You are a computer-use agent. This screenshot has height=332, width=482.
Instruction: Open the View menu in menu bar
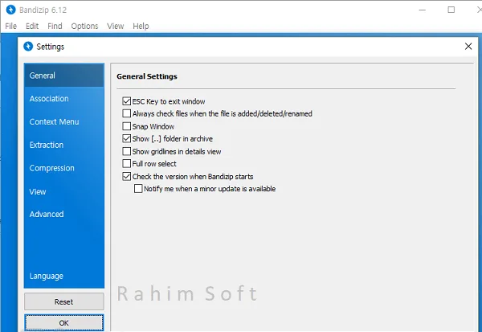point(115,27)
